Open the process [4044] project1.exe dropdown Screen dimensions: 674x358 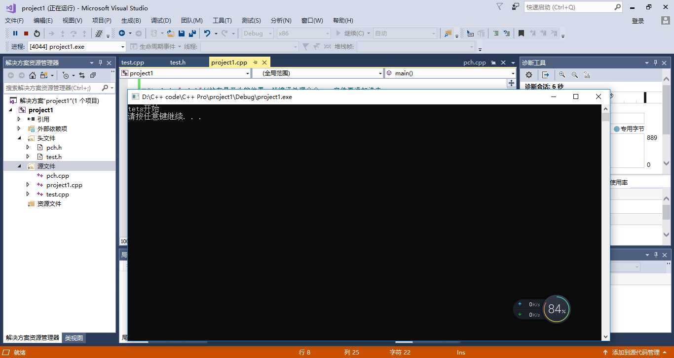coord(123,47)
